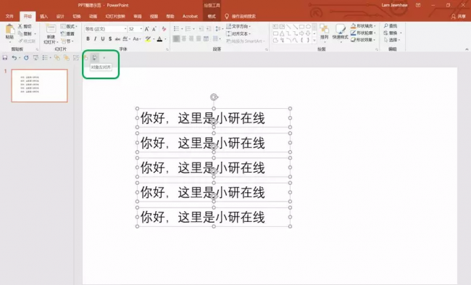The image size is (471, 285).
Task: Select the right arrow shape in gallery
Action: click(301, 33)
